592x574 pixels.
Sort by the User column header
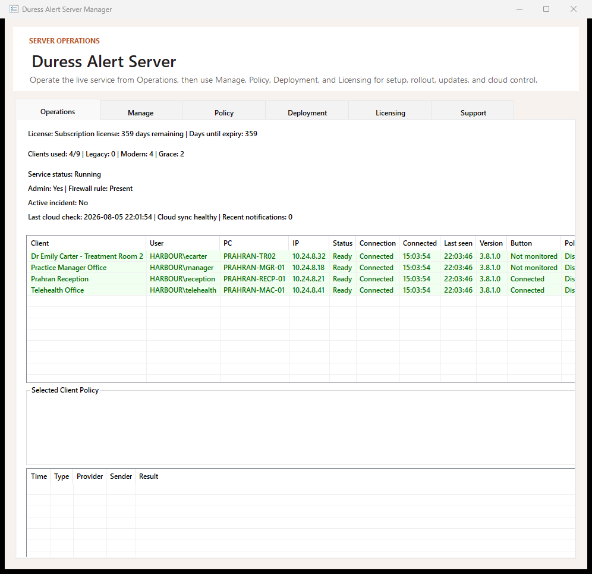point(182,243)
